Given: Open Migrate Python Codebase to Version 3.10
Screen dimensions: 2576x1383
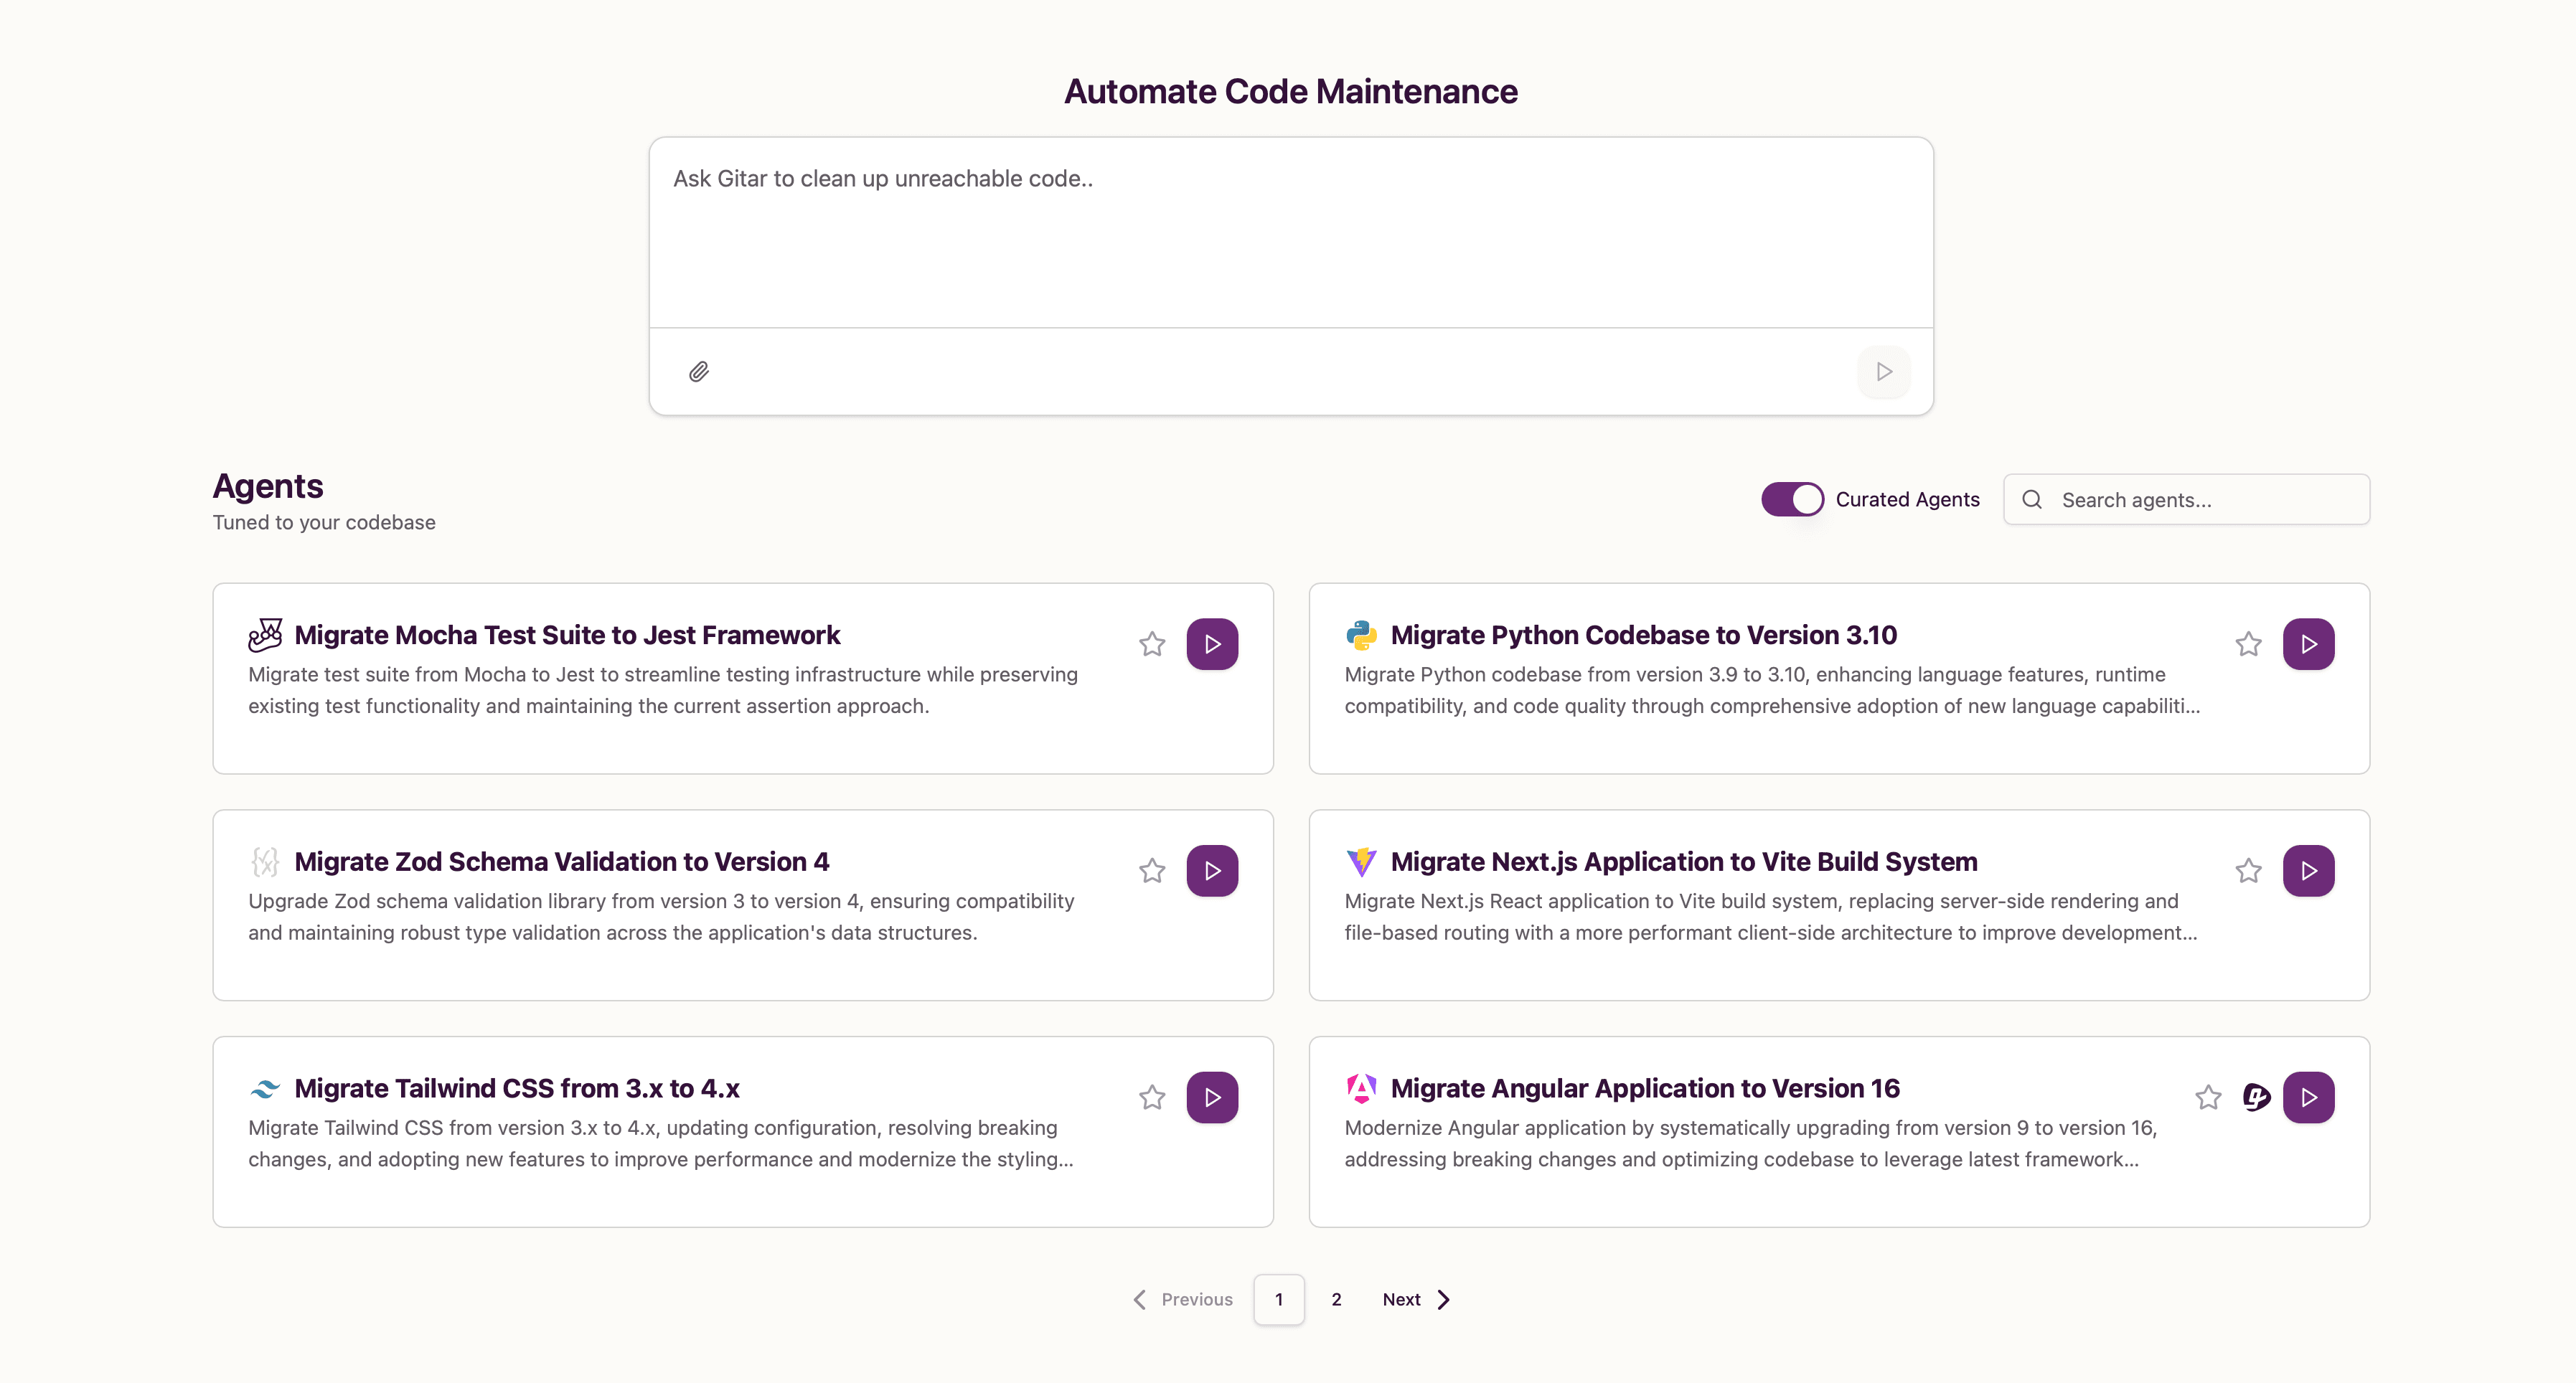Looking at the screenshot, I should [x=1643, y=635].
